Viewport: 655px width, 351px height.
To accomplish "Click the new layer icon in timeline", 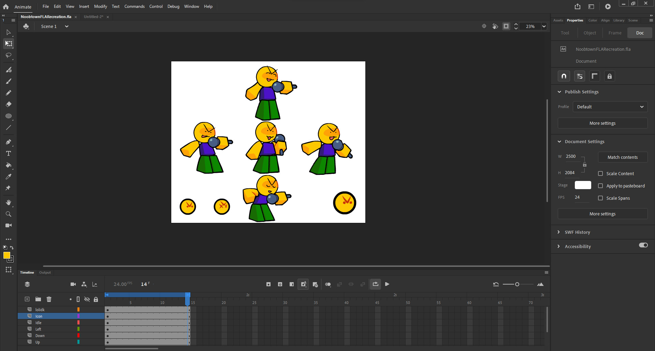I will click(x=27, y=299).
